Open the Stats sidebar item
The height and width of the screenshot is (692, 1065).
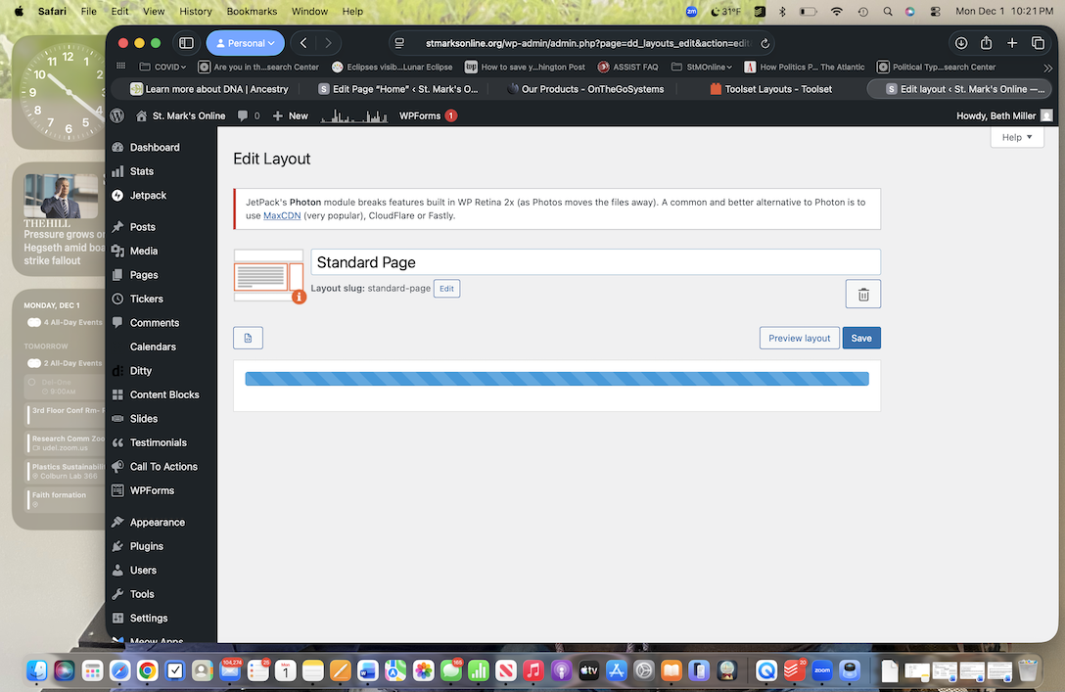[x=141, y=171]
